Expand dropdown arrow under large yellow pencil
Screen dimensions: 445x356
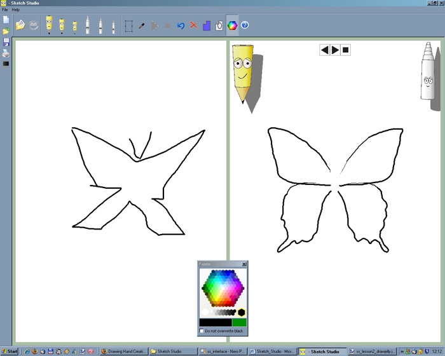49,34
